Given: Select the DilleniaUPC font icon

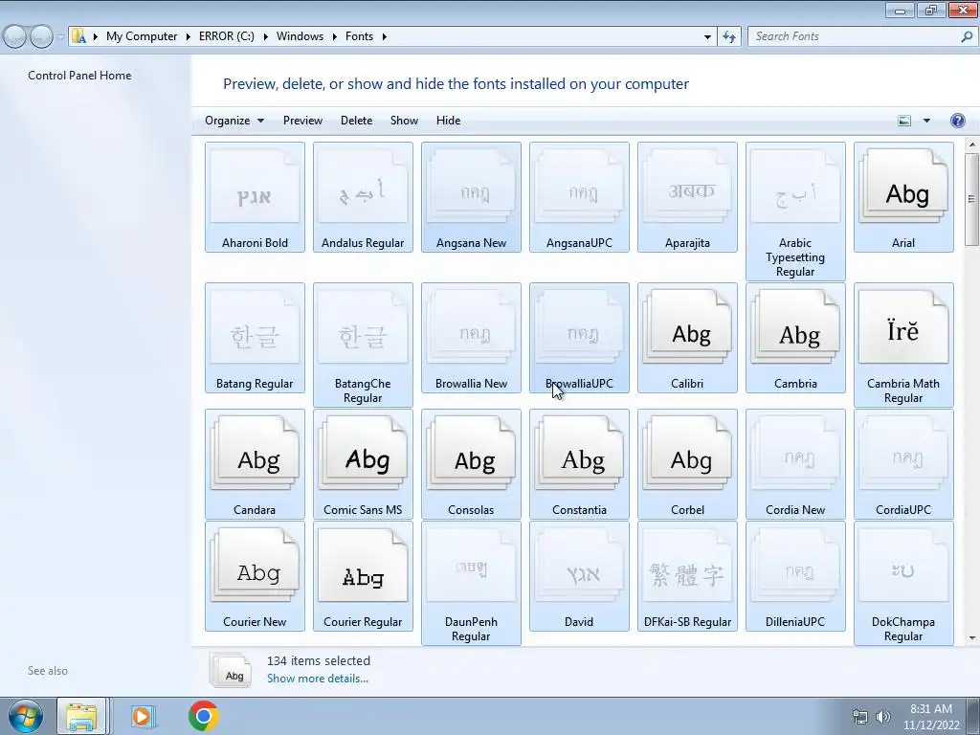Looking at the screenshot, I should point(795,575).
